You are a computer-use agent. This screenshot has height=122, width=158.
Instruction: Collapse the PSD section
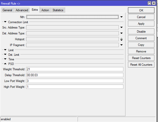[x=5, y=64]
